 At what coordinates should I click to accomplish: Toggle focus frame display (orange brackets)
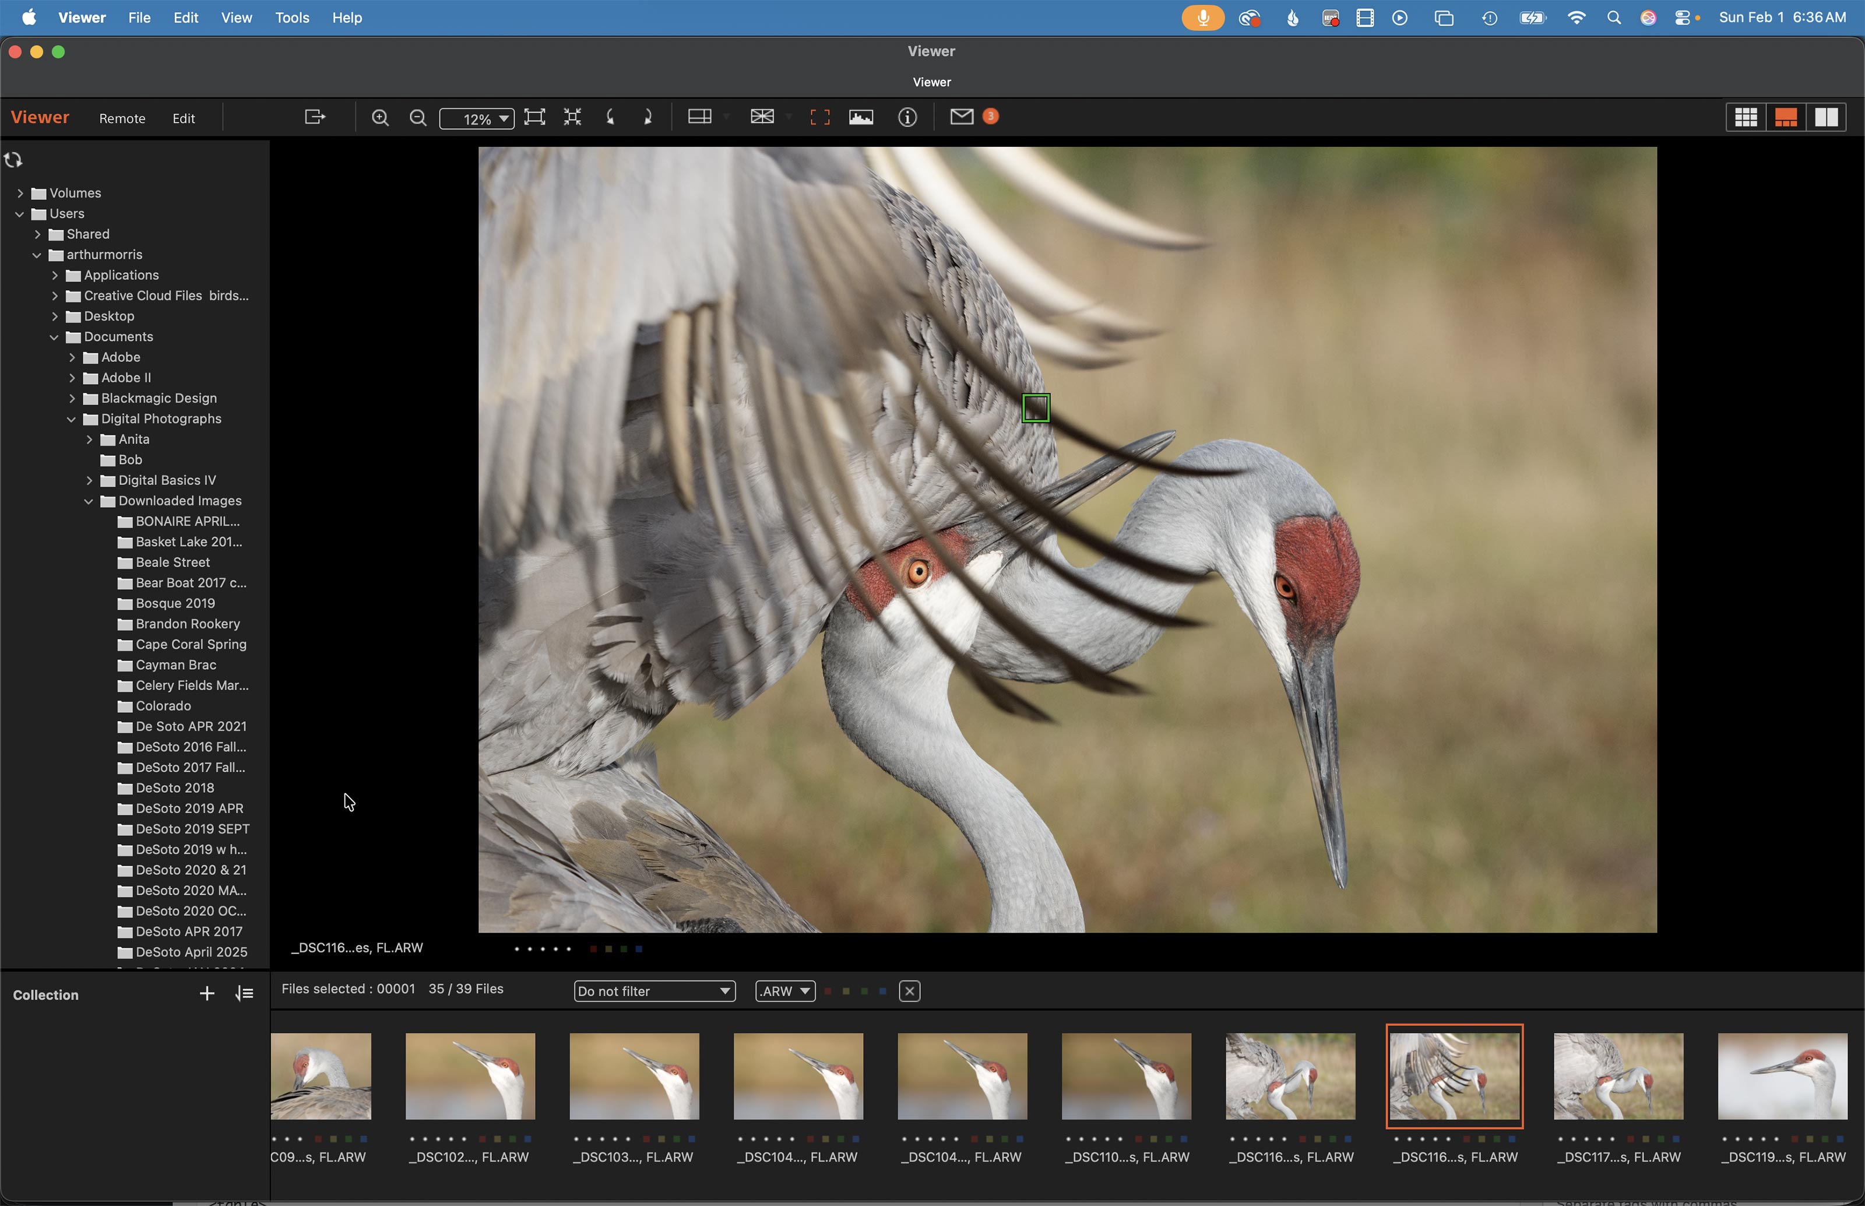820,118
